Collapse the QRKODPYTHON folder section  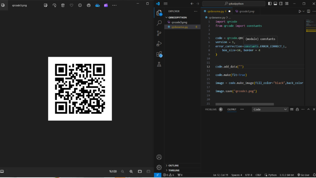tap(178, 18)
